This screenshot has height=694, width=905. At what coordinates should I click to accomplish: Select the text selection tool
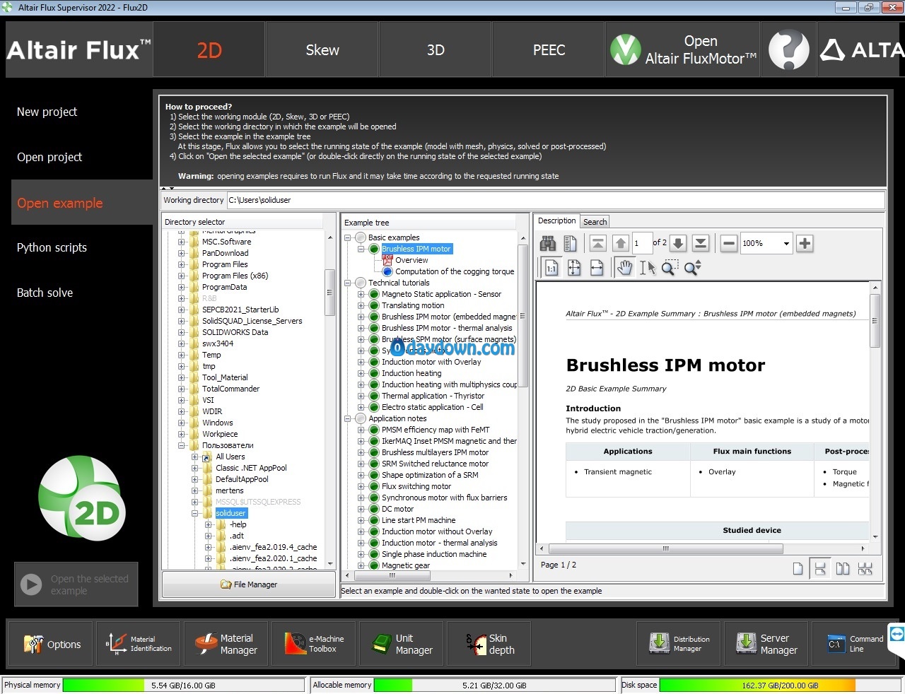pos(647,268)
